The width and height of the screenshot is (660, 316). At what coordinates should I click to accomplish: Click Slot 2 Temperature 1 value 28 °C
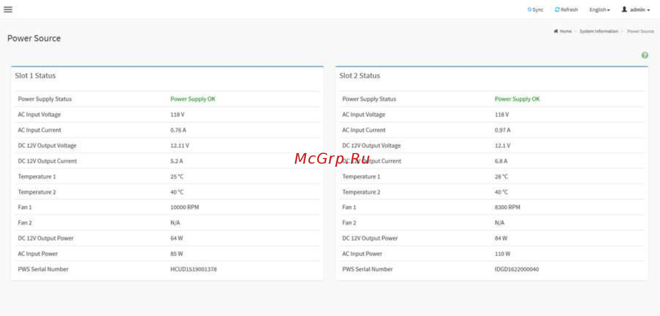pos(501,177)
